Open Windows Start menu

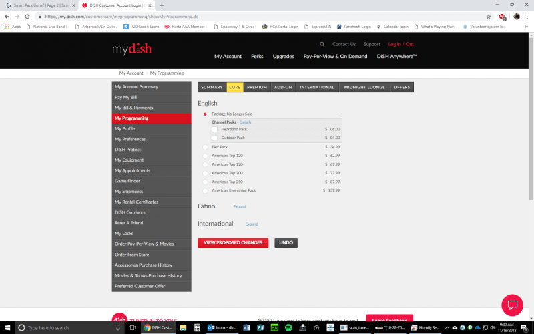pyautogui.click(x=7, y=327)
